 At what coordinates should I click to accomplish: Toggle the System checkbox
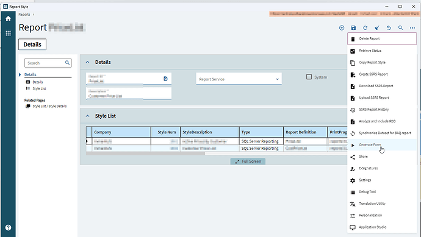click(x=309, y=77)
